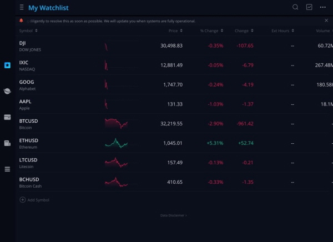Click the Volume column header
Screen dimensions: 333x242
[x=323, y=31]
